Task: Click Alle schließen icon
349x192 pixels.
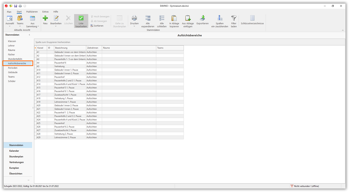Action: pos(162,18)
